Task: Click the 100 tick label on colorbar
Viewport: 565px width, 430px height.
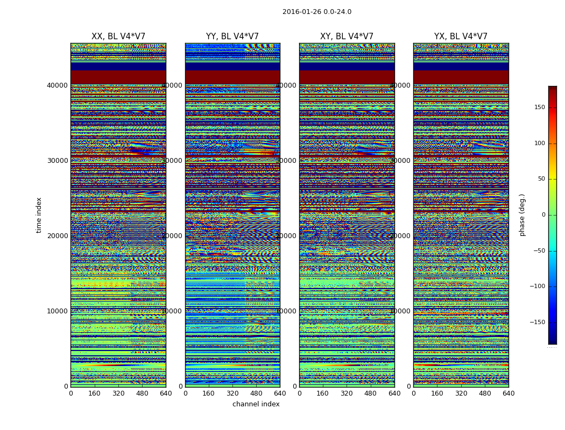Action: 539,144
